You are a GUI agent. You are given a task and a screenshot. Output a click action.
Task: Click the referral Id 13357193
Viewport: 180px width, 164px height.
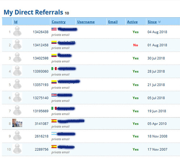click(x=41, y=85)
